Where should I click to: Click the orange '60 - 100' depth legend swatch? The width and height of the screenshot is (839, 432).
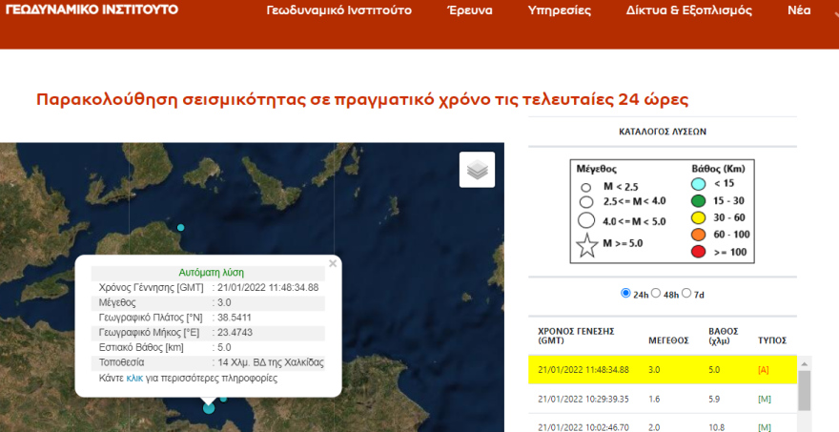tap(698, 235)
